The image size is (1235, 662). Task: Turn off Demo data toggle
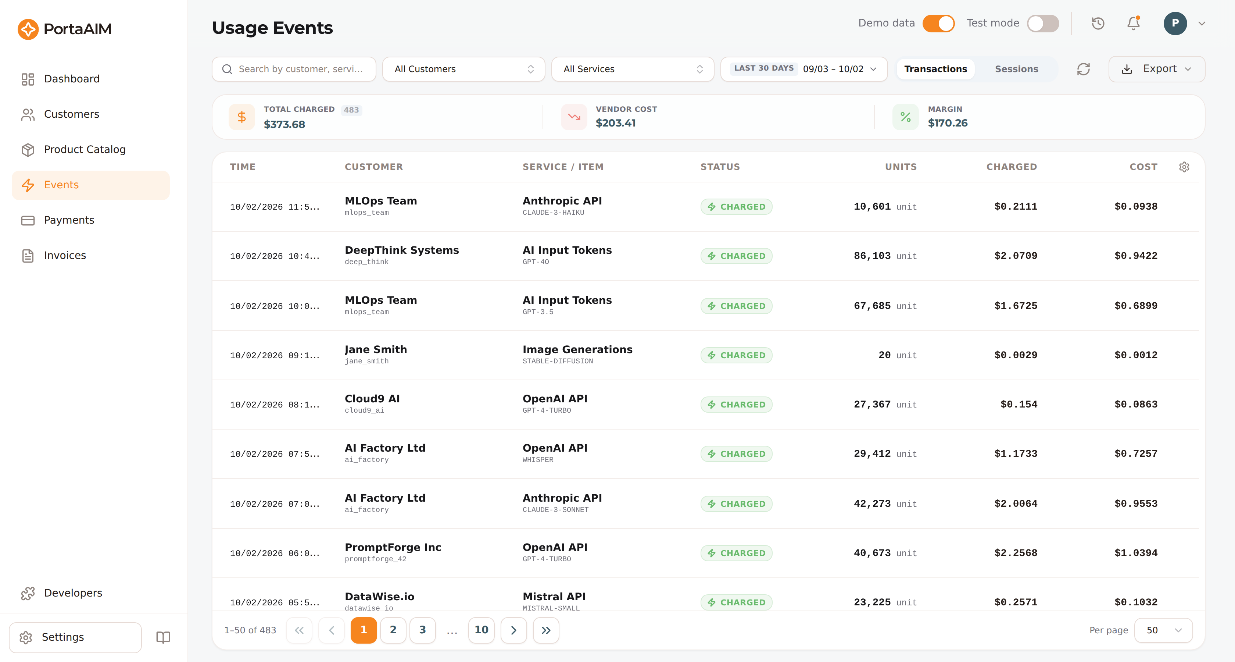pos(938,23)
